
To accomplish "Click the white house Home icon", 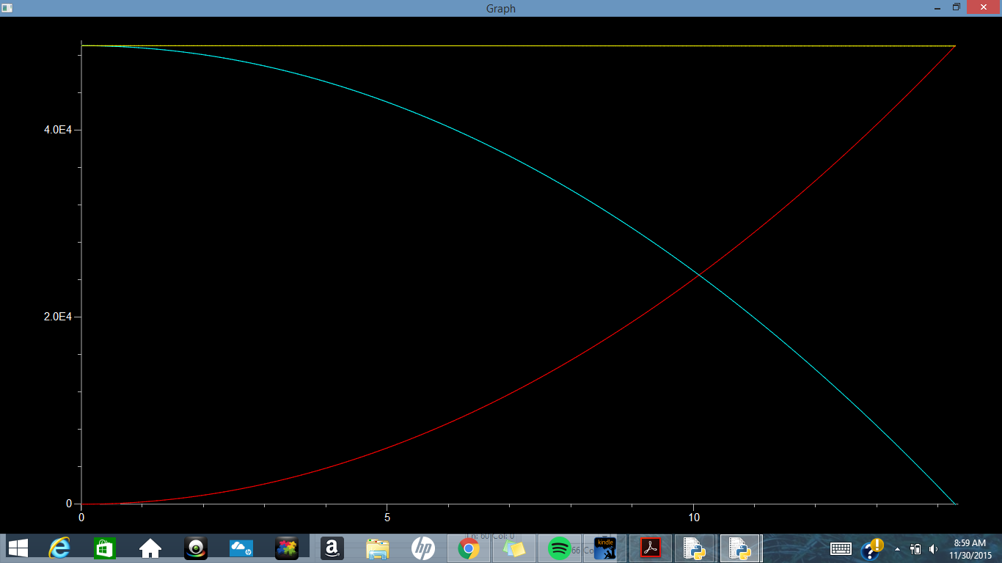I will (x=150, y=548).
